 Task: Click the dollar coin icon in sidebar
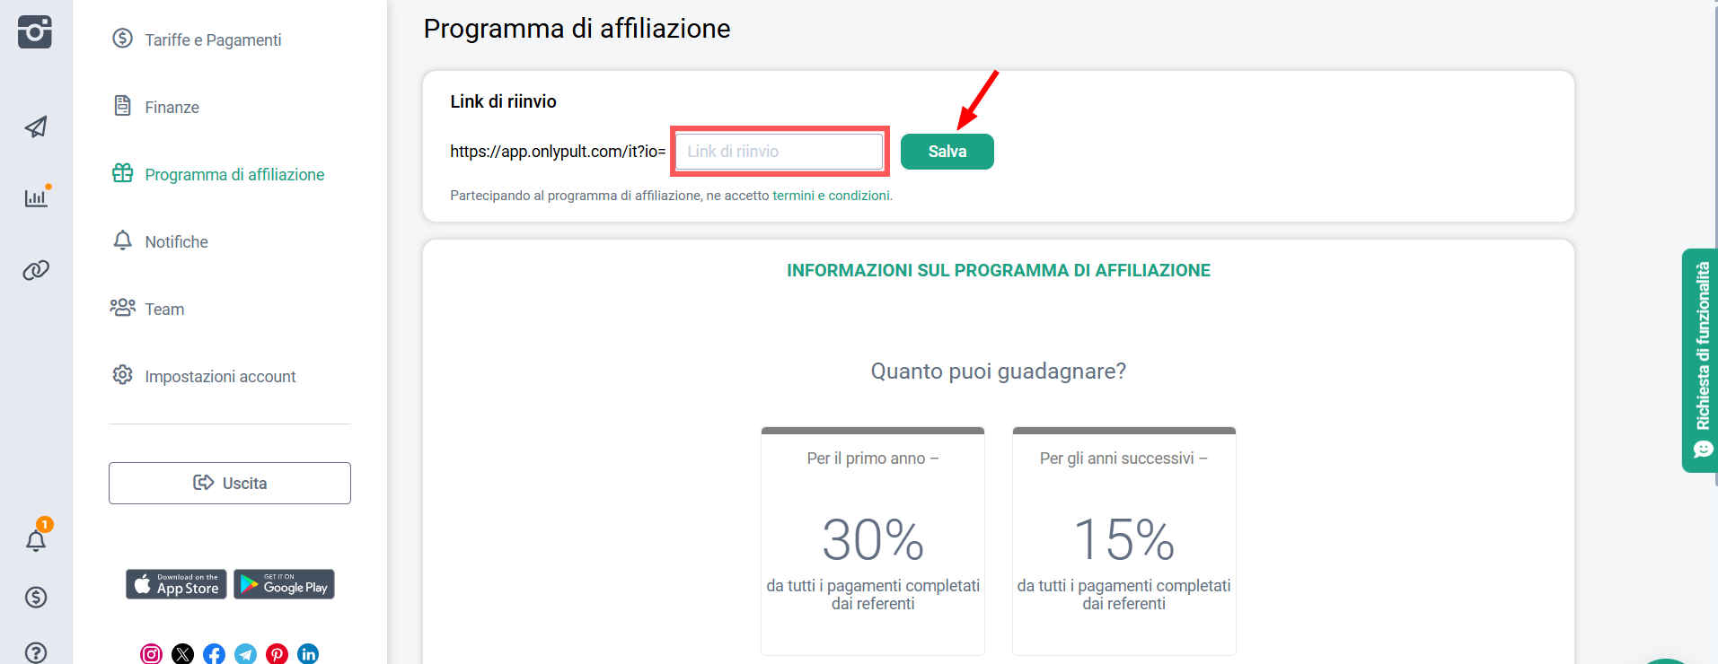pos(36,598)
